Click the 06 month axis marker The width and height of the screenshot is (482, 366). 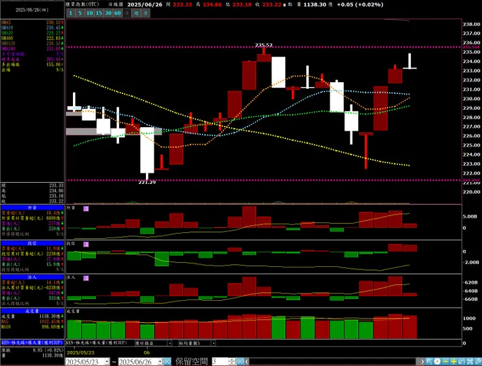pos(147,353)
